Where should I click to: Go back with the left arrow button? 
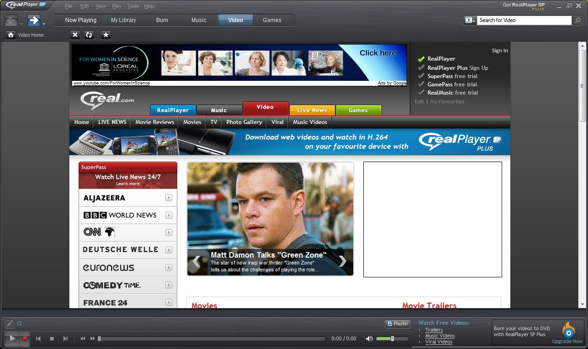11,20
